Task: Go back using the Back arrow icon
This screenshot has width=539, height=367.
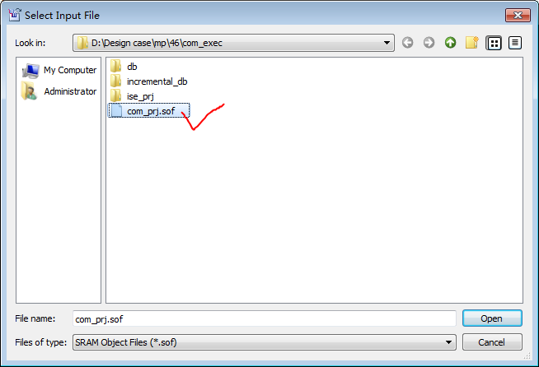Action: (x=407, y=43)
